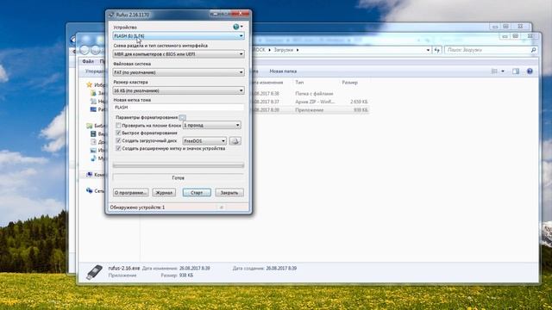Open the Explorer address bar history dropdown arrow
Image resolution: width=552 pixels, height=310 pixels.
coord(428,50)
